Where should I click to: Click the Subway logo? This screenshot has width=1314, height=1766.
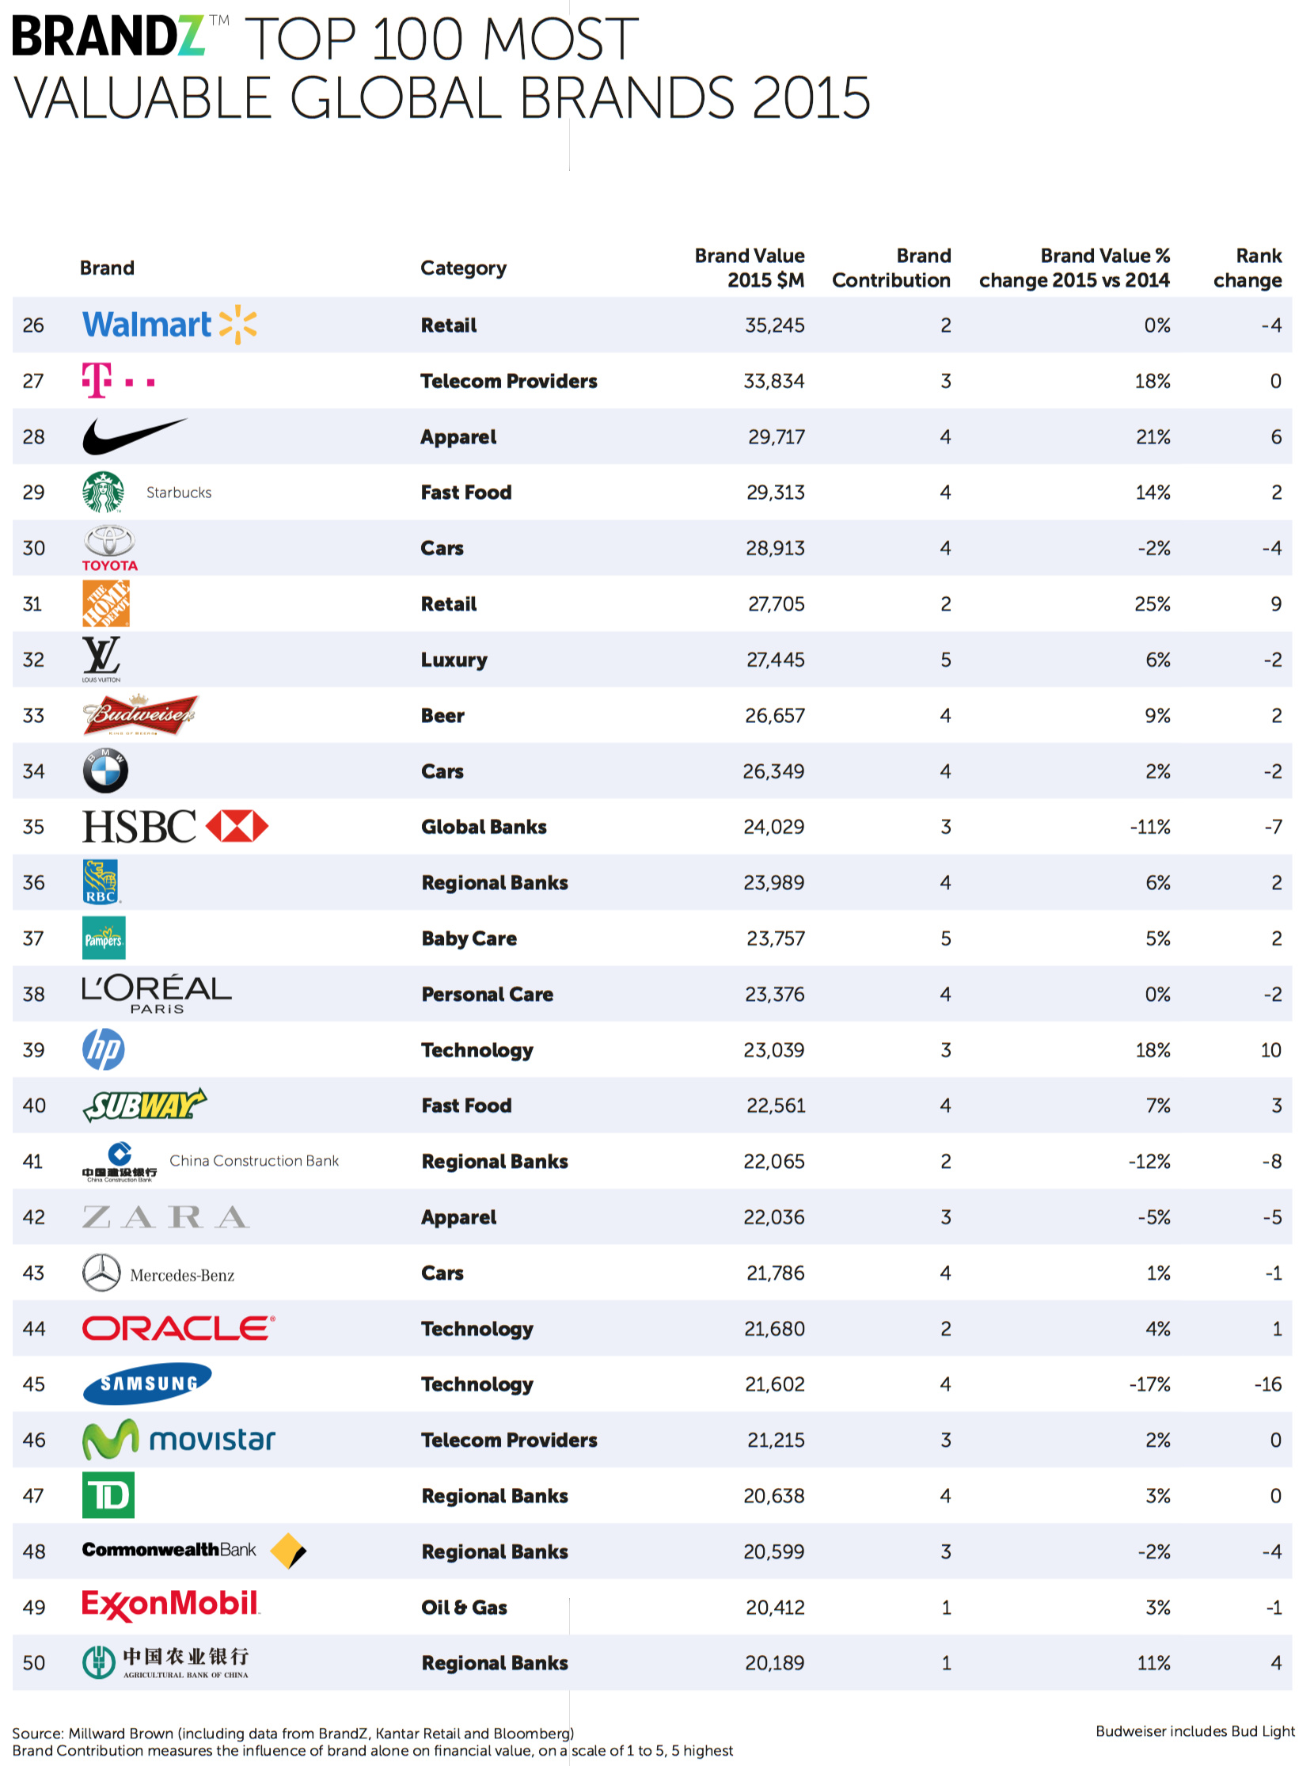144,1105
